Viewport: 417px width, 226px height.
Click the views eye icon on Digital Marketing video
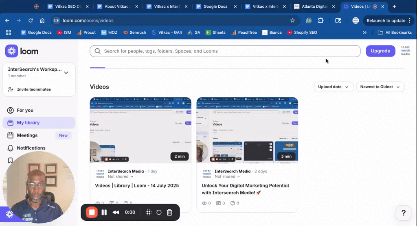click(204, 203)
